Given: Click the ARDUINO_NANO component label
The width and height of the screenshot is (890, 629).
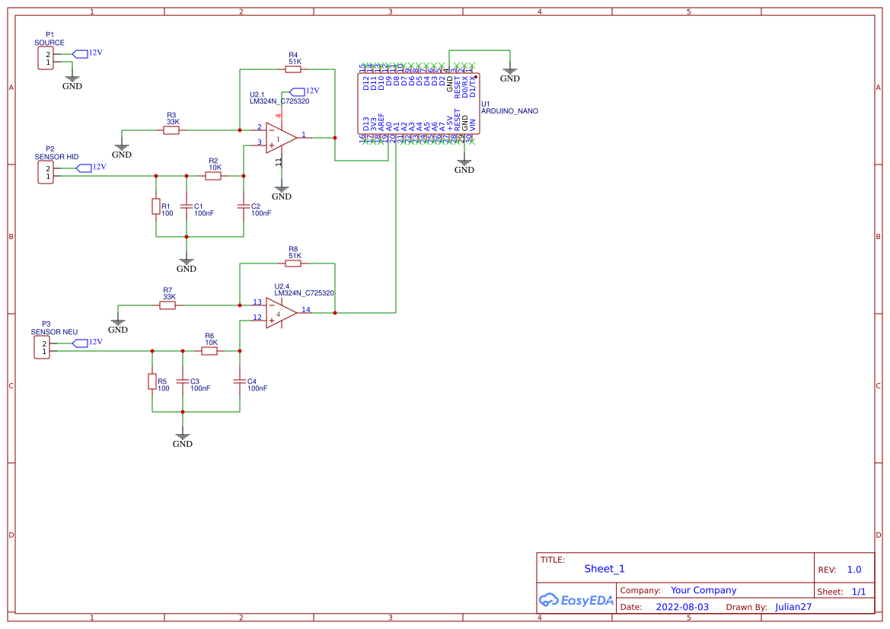Looking at the screenshot, I should click(x=509, y=111).
